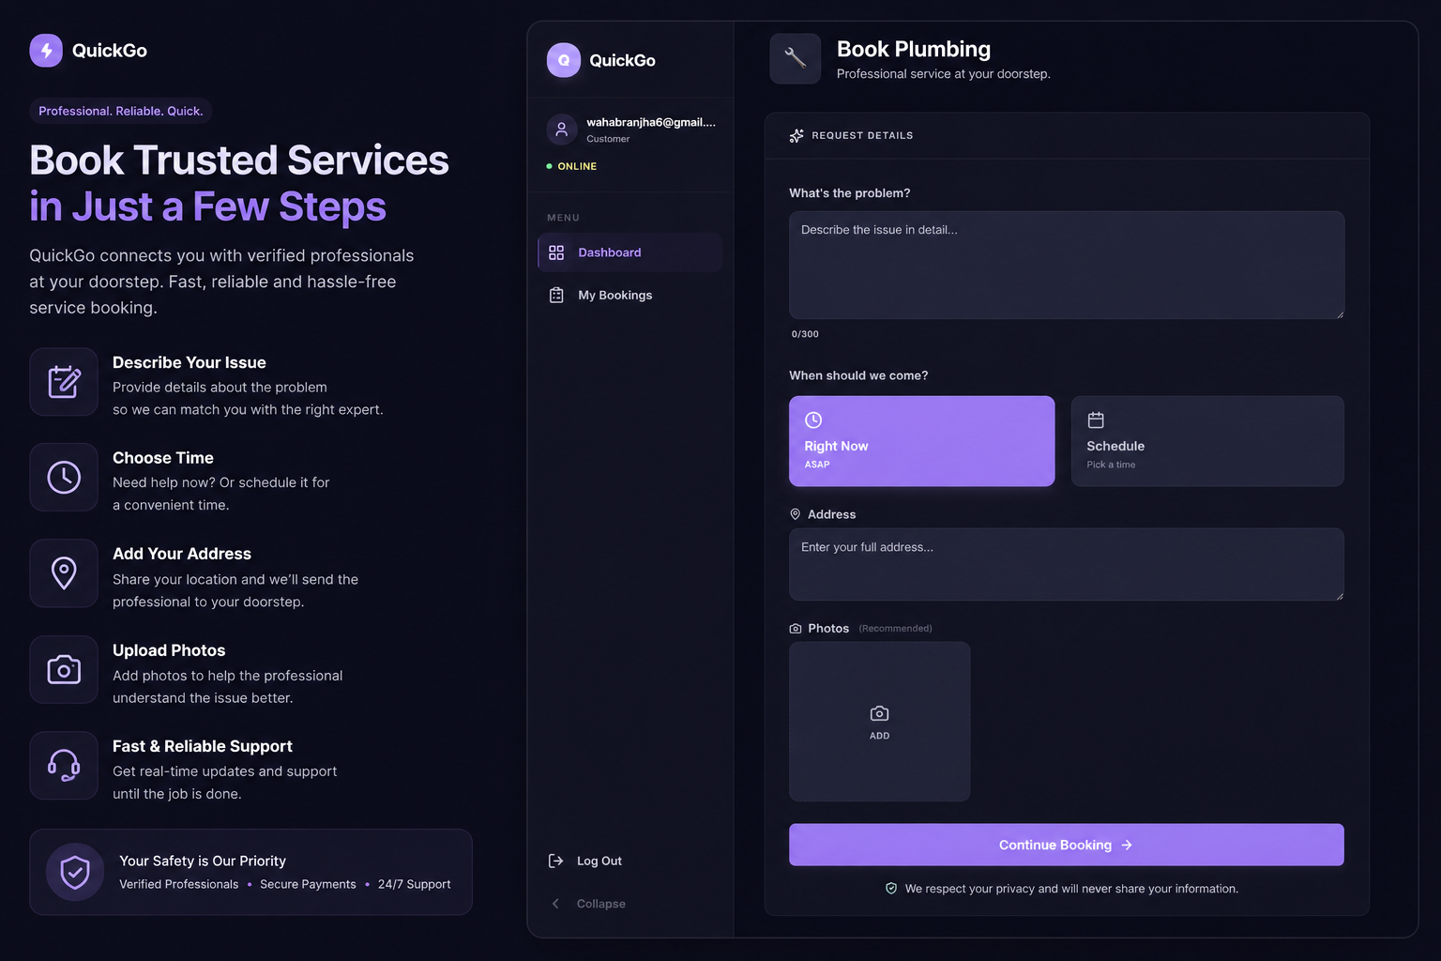Click the Describe Your Issue heading

190,362
